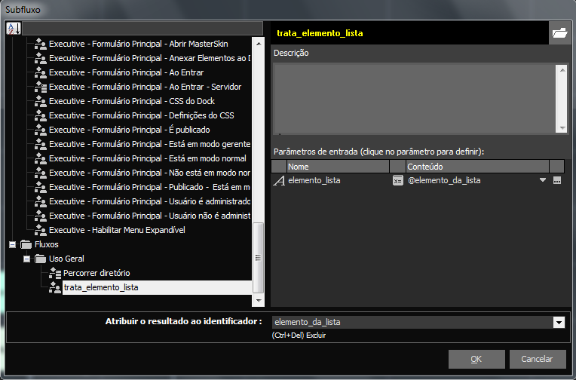Image resolution: width=576 pixels, height=380 pixels.
Task: Open the result identifier combo box arrow
Action: coord(559,322)
